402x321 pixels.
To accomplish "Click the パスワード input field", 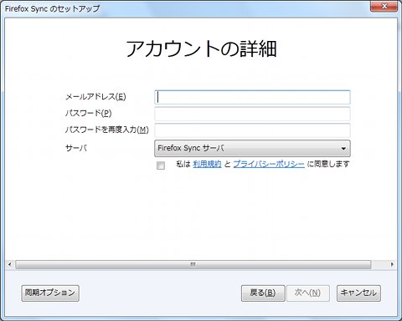I will click(252, 114).
